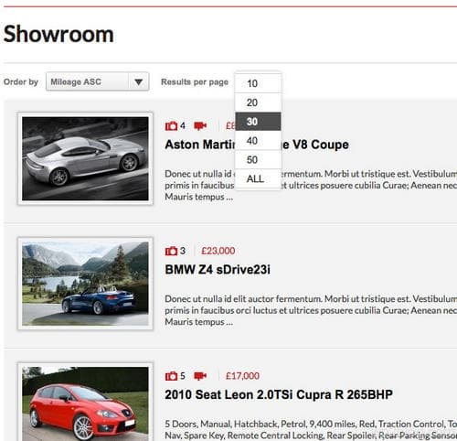This screenshot has width=457, height=441.
Task: Click the Seat Leon photo count 5
Action: coord(183,376)
